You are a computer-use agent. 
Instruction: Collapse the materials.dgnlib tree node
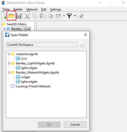point(9,54)
